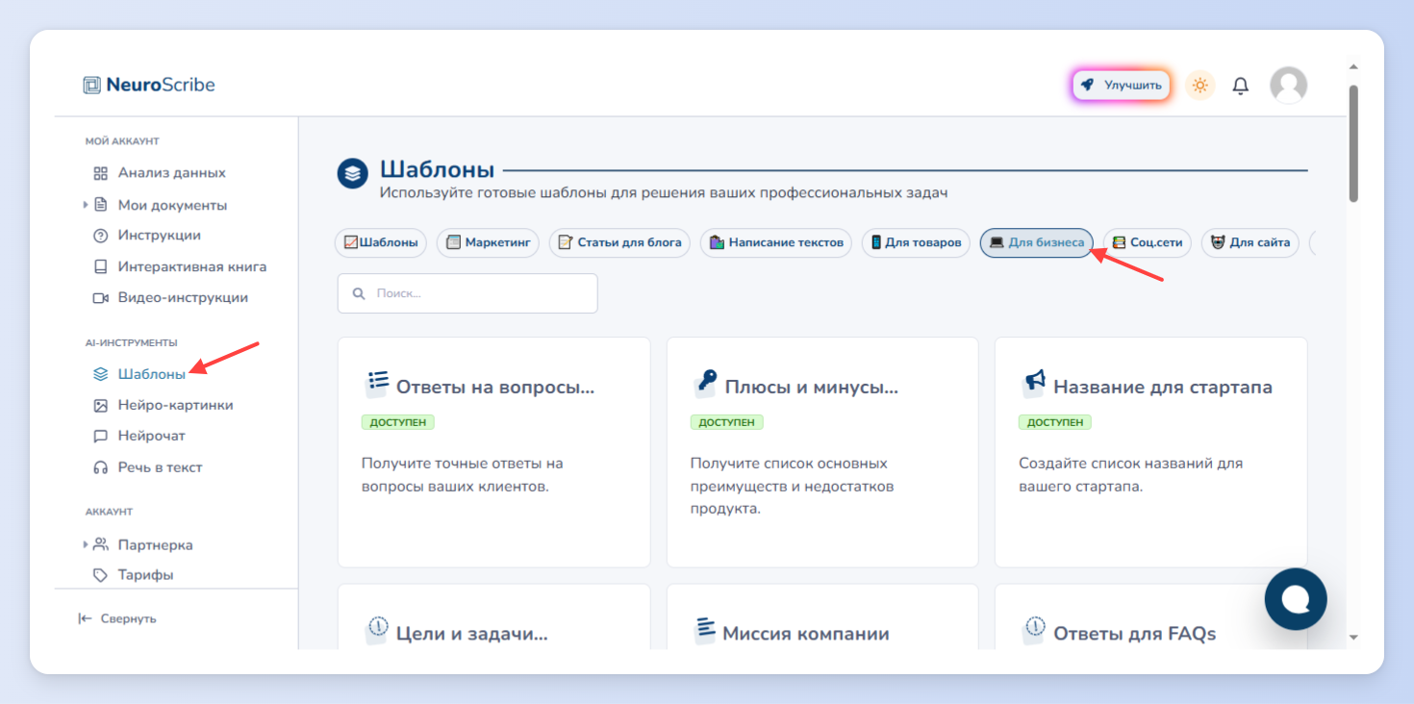
Task: Toggle the sun theme icon
Action: [x=1199, y=85]
